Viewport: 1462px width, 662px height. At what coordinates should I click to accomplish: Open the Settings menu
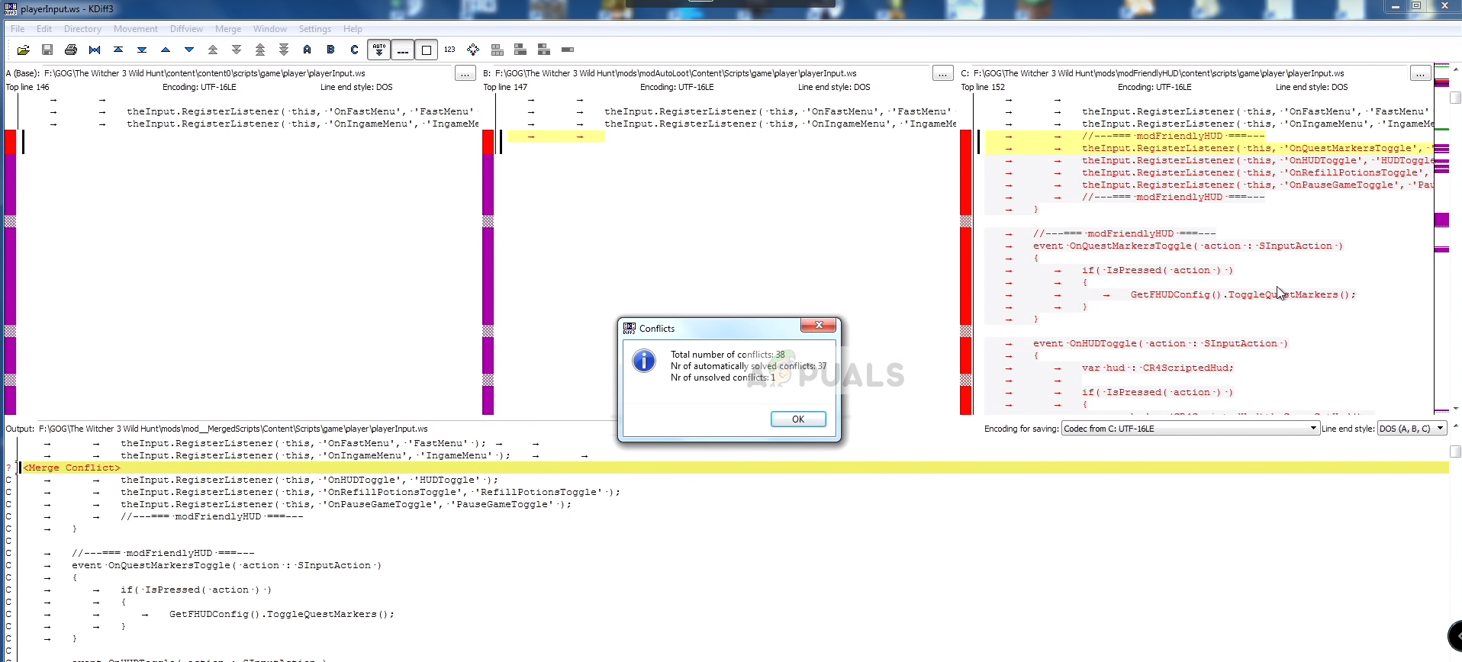(315, 29)
